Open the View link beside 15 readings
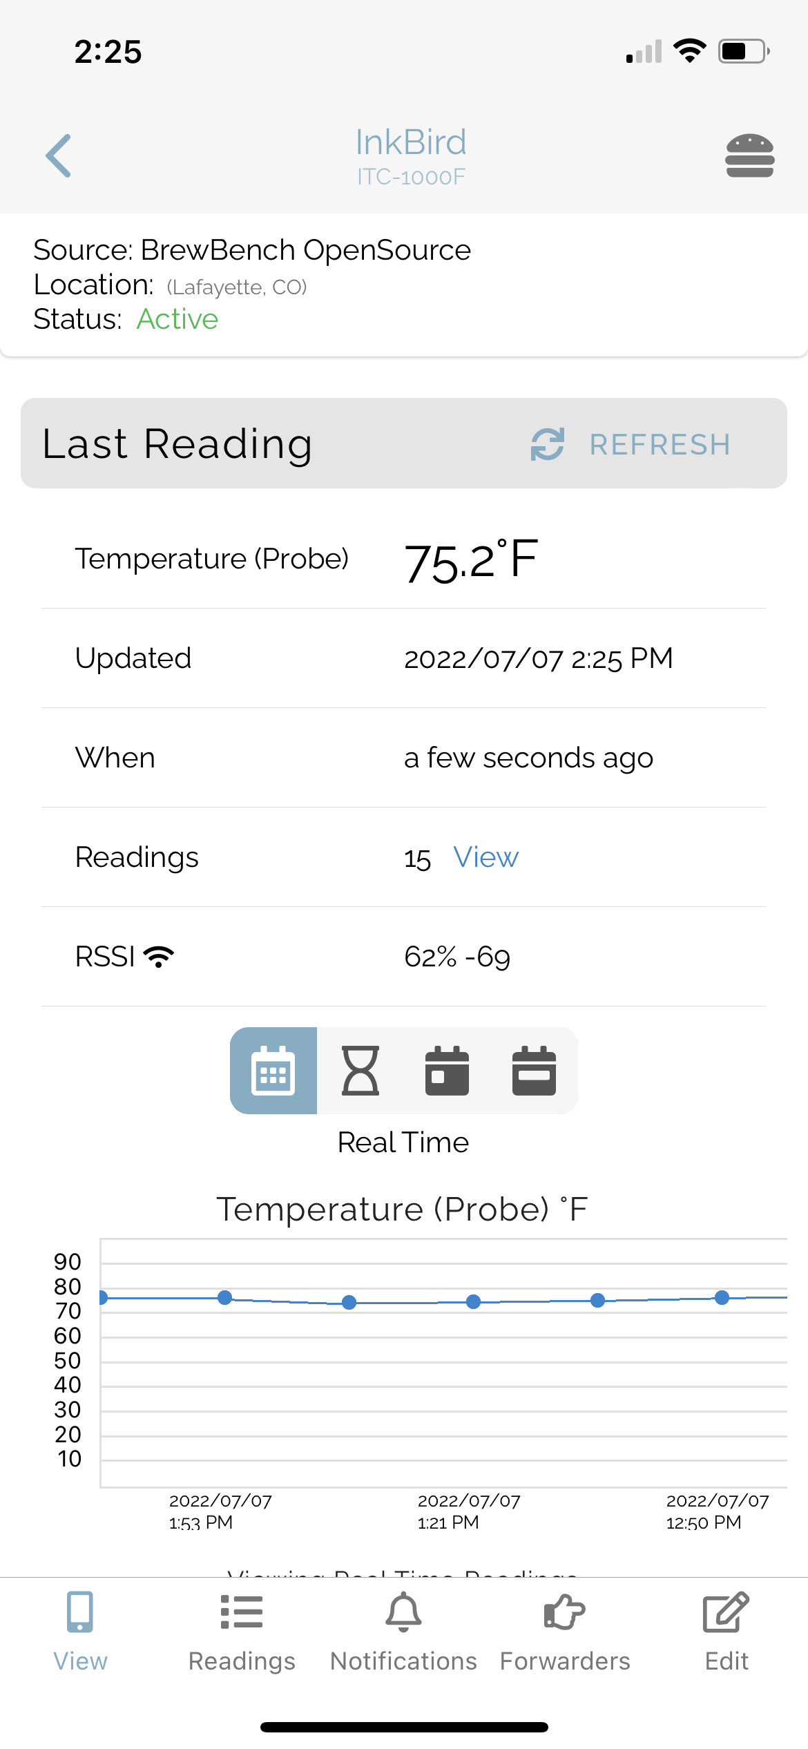Viewport: 808px width, 1749px height. tap(486, 857)
